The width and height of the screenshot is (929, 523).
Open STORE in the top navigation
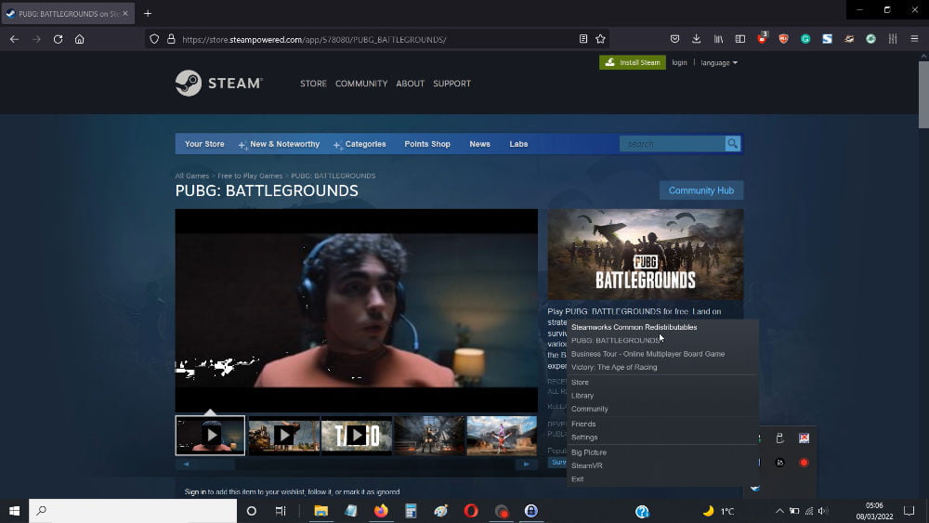click(x=313, y=84)
